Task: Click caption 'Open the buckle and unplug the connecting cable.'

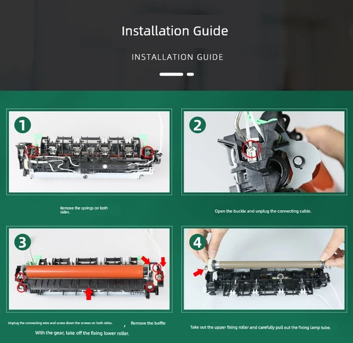Action: (x=263, y=211)
